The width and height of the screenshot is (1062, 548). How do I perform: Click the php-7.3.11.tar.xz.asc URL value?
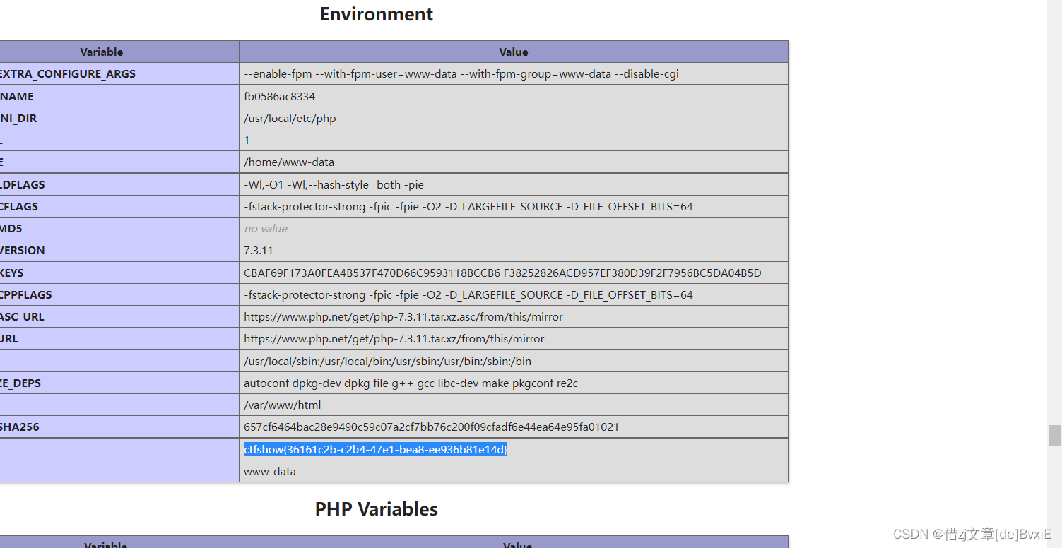pos(403,316)
